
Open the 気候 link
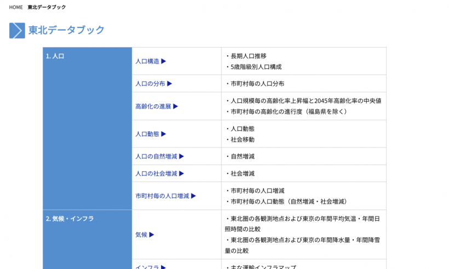(x=145, y=235)
